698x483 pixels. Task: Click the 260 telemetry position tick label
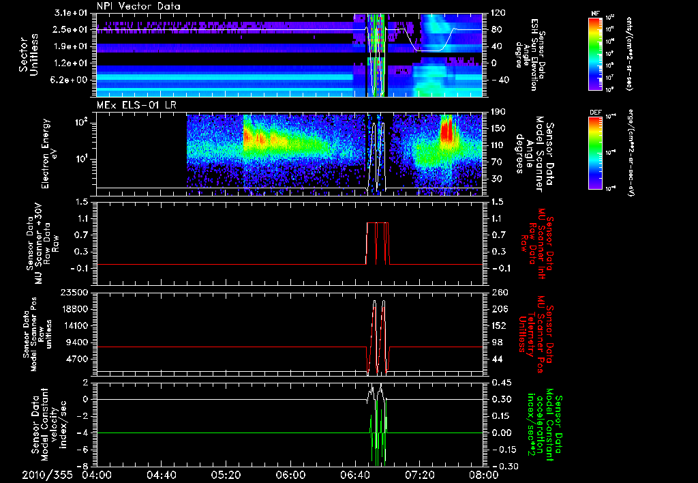coord(498,292)
